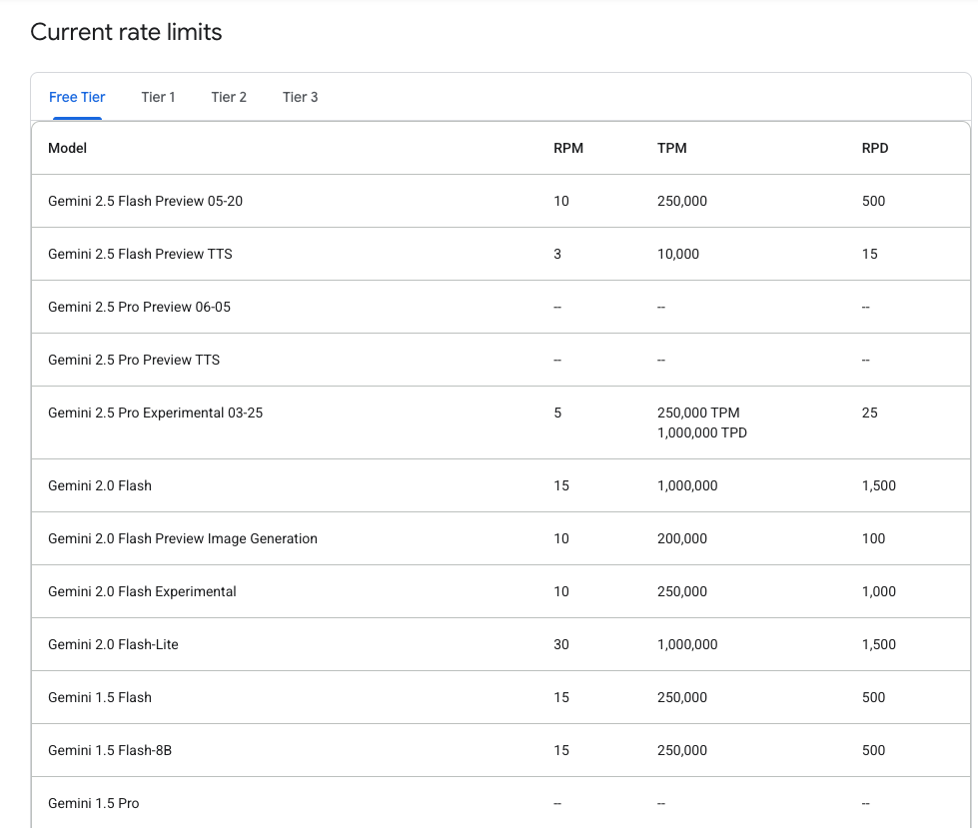Click the TPM column header
978x828 pixels.
tap(671, 148)
